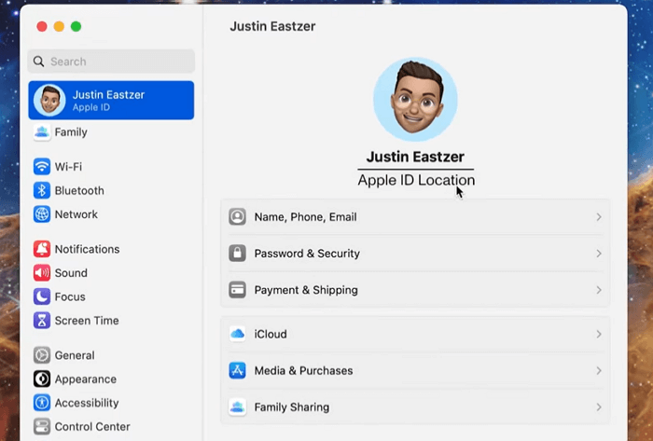
Task: Click the Name, Phone, Email person icon
Action: coord(237,216)
